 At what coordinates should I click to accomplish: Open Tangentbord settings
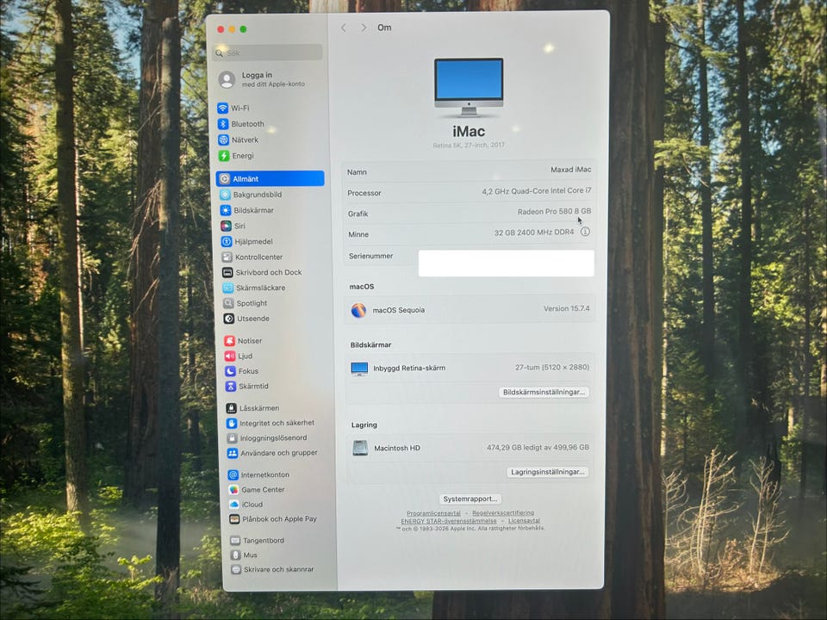pyautogui.click(x=258, y=541)
